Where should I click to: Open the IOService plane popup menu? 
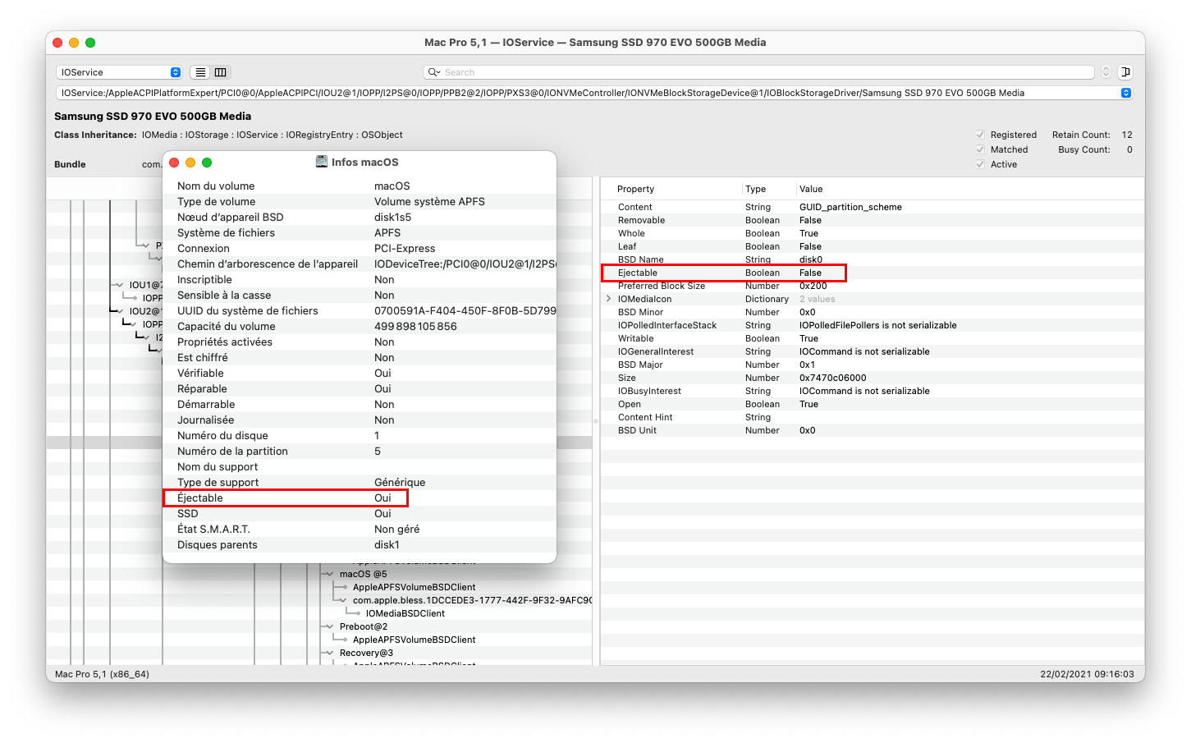(118, 72)
